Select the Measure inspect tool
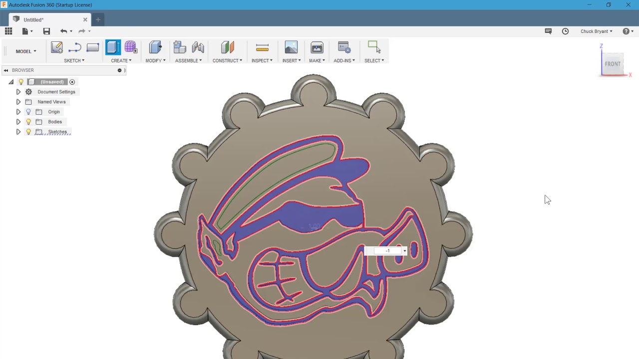The width and height of the screenshot is (639, 359). [262, 47]
